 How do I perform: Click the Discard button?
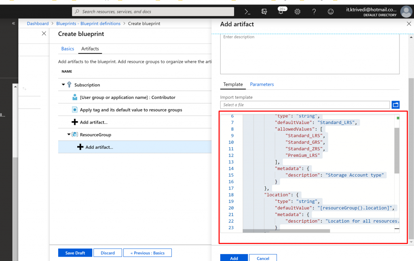[108, 253]
